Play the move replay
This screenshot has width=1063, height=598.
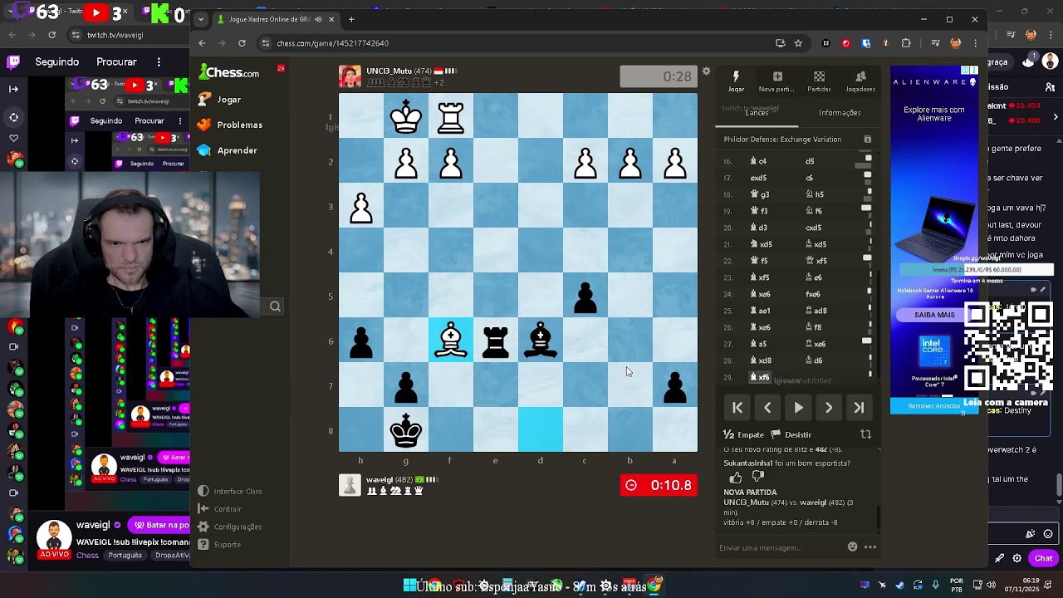pos(798,408)
